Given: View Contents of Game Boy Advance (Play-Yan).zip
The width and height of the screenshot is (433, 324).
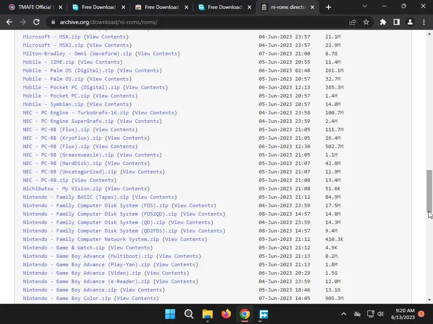Looking at the screenshot, I should [175, 265].
